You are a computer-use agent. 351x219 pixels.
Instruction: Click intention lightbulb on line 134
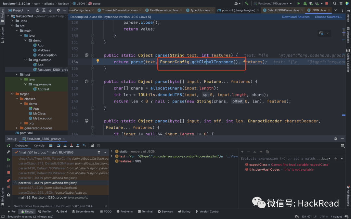click(97, 61)
